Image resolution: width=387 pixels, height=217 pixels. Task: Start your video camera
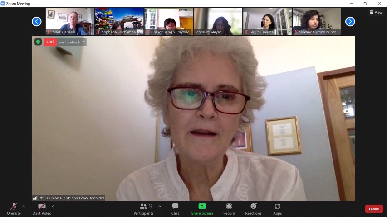(x=42, y=209)
